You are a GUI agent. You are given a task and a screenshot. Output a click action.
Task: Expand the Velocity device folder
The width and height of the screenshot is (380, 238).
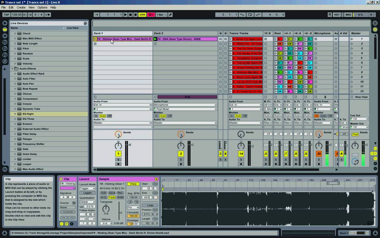15,63
